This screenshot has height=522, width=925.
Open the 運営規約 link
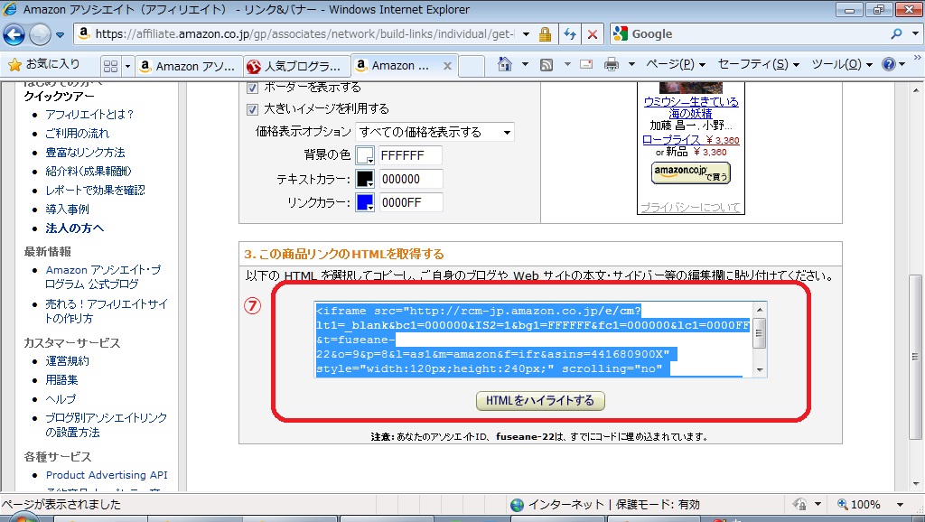coord(67,361)
